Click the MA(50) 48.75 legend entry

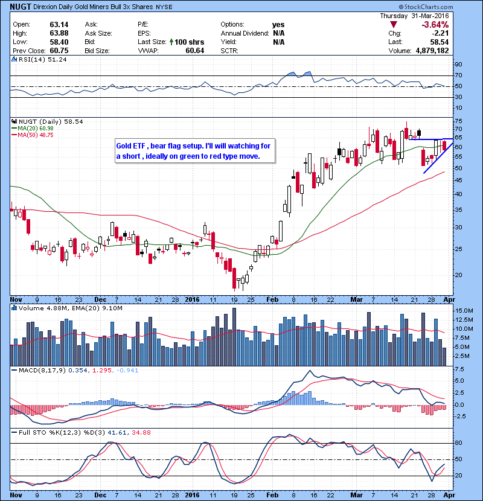33,135
